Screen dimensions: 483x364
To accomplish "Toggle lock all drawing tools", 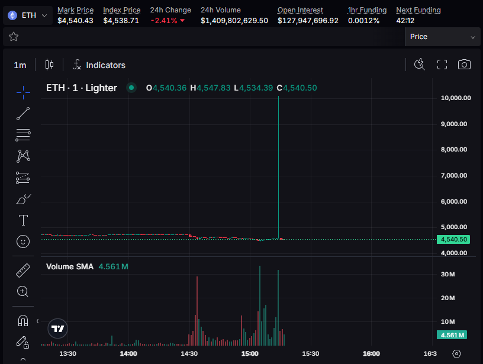I will click(x=23, y=342).
